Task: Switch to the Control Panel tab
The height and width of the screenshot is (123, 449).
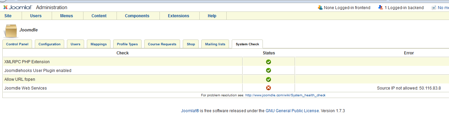Action: (x=17, y=44)
